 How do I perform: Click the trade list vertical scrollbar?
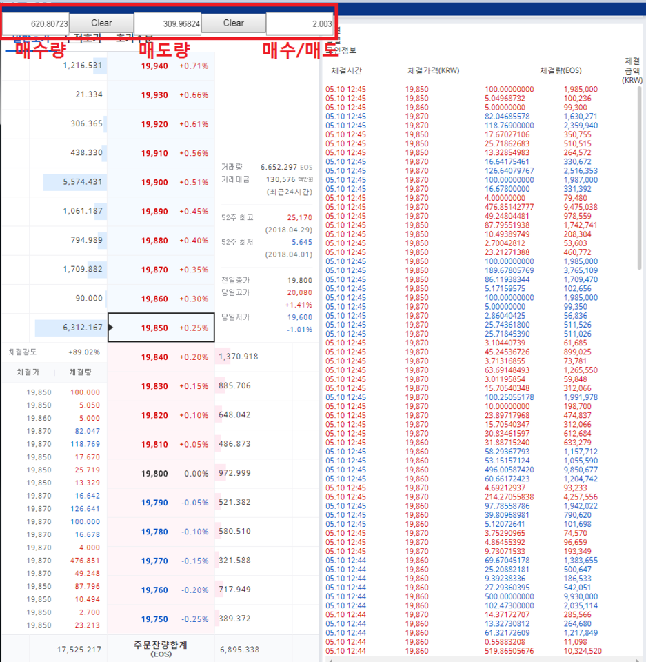[x=639, y=177]
